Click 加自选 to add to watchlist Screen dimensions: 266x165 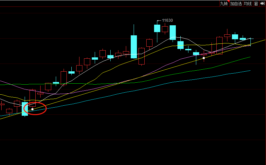(x=236, y=4)
